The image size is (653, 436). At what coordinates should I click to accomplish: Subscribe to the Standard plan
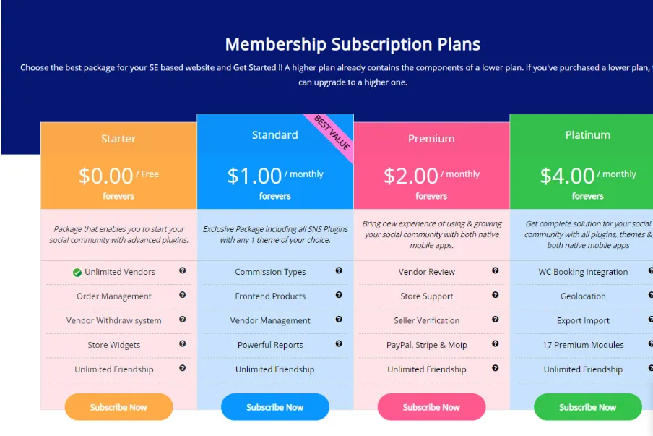tap(275, 407)
